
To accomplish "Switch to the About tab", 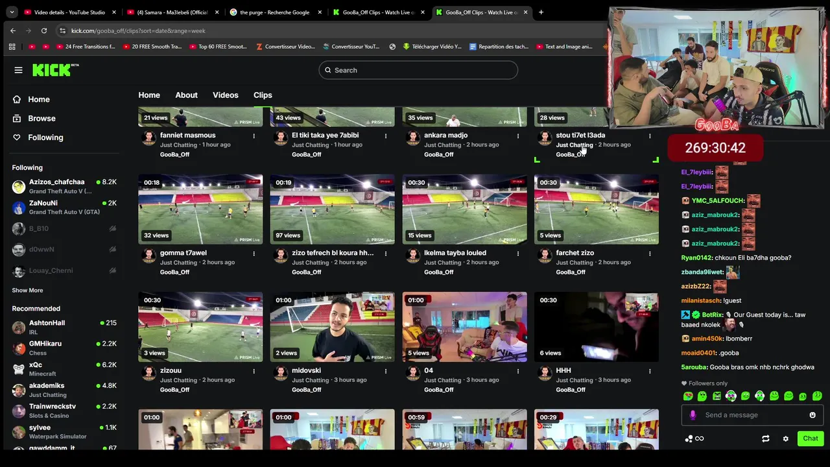I will coord(186,95).
